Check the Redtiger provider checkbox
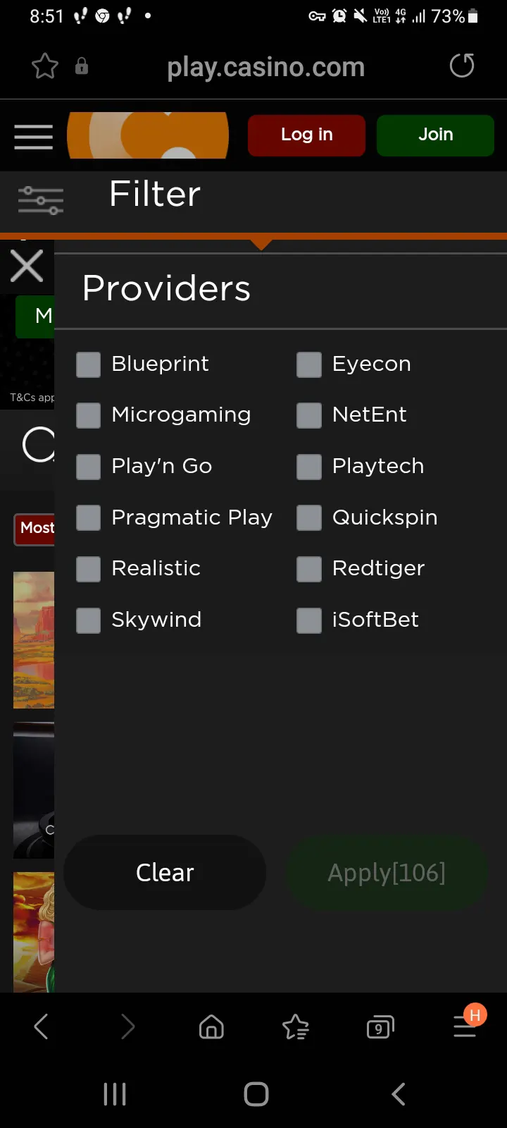The height and width of the screenshot is (1128, 507). click(309, 569)
